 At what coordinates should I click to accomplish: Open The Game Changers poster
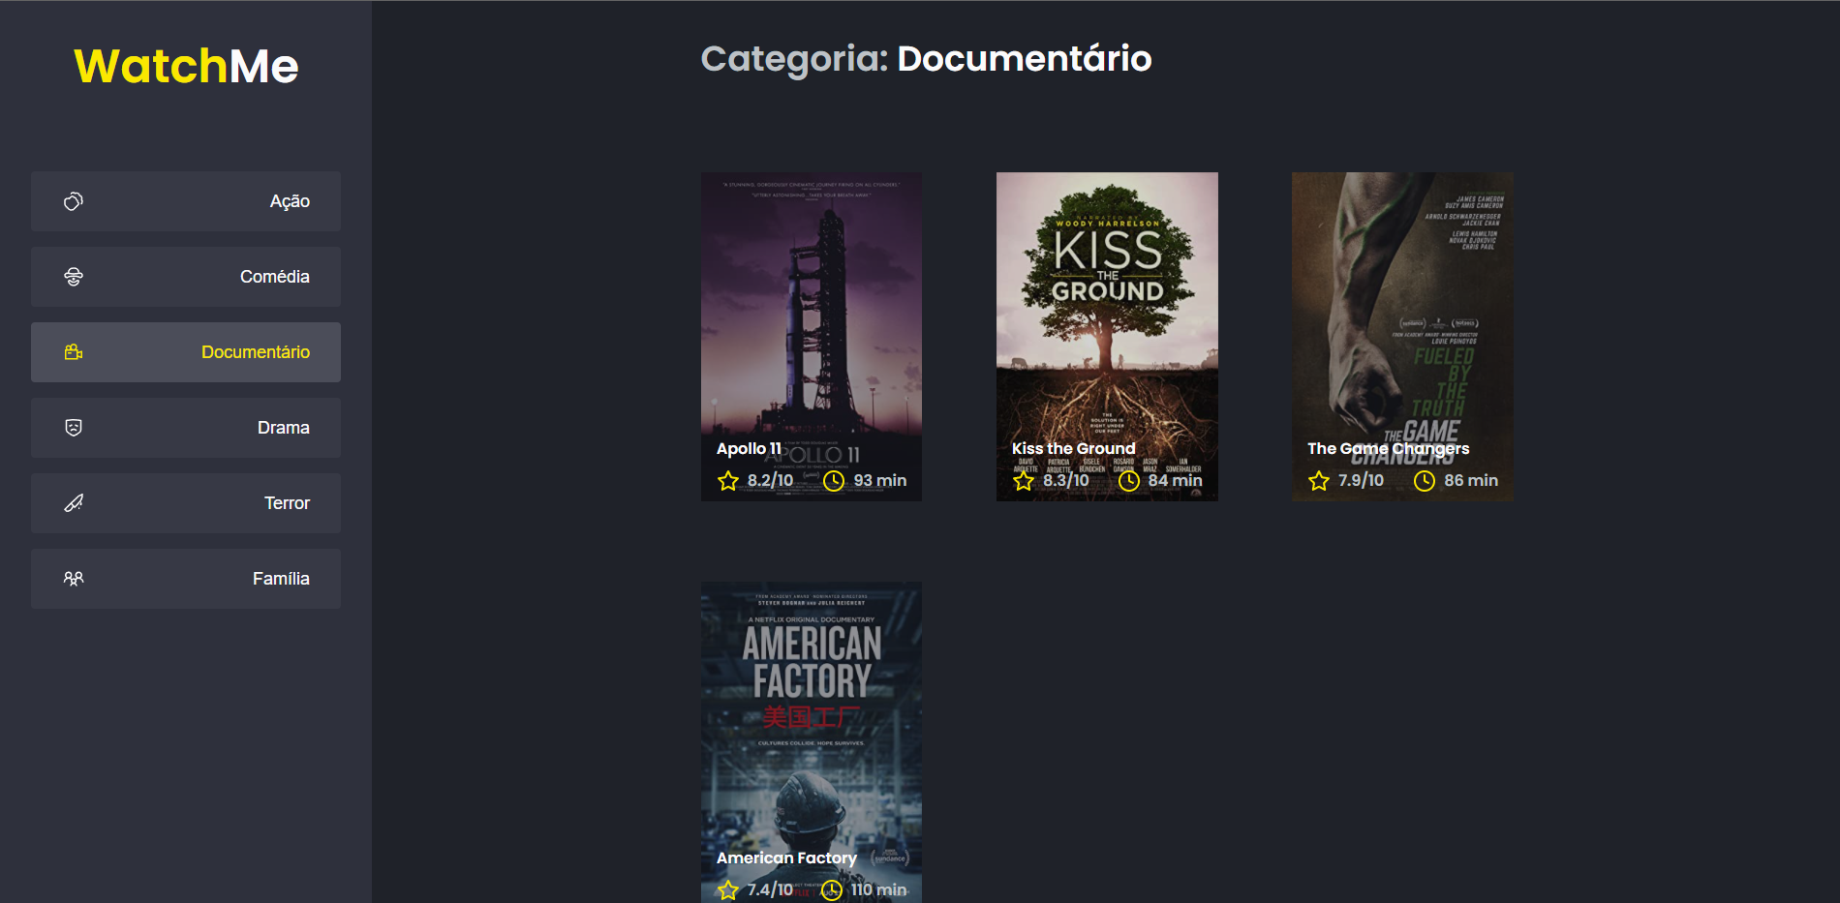point(1402,337)
